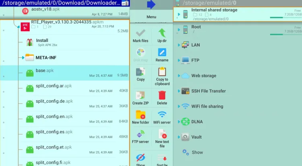Screen dimensions: 302x166
Task: Select split_config.et.apk
Action: (x=65, y=150)
